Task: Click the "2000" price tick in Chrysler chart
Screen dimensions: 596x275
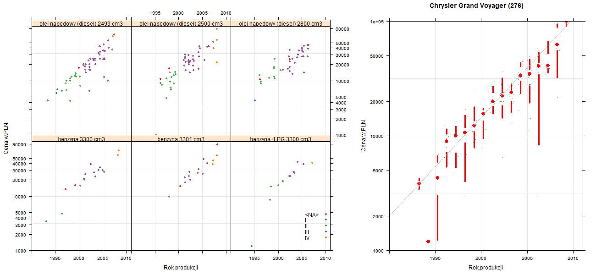Action: [x=379, y=216]
